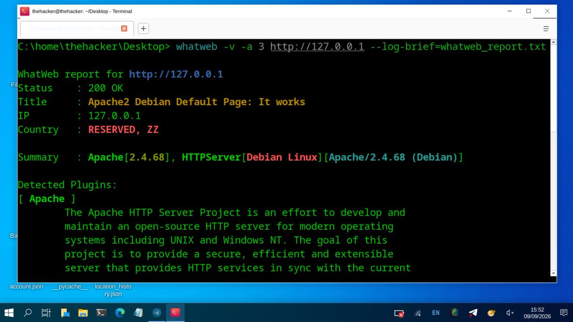Open the underlined http://127.0.0.1 link in the command

coord(317,46)
